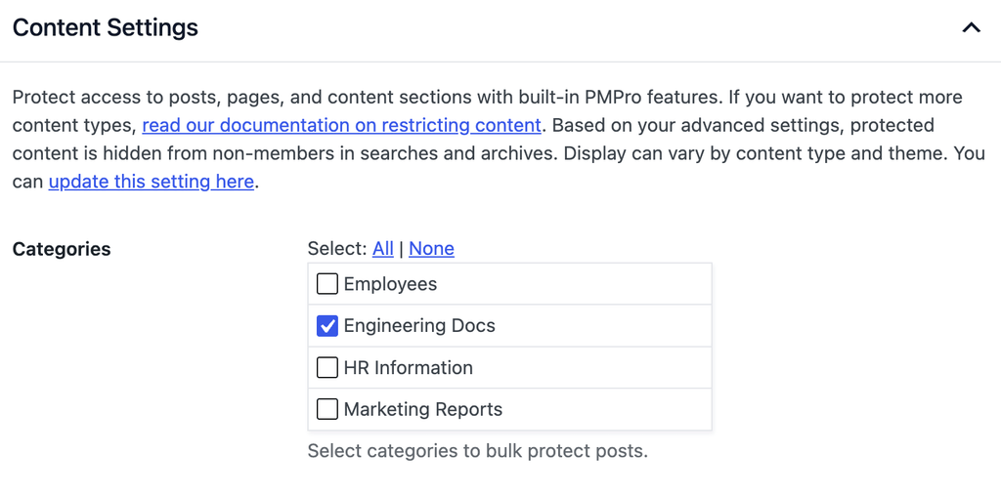The width and height of the screenshot is (1001, 495).
Task: Check the HR Information checkbox
Action: coord(326,367)
